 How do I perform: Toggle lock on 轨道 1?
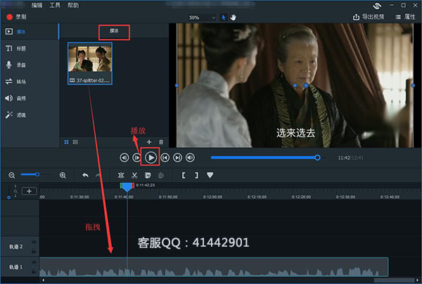(x=34, y=271)
